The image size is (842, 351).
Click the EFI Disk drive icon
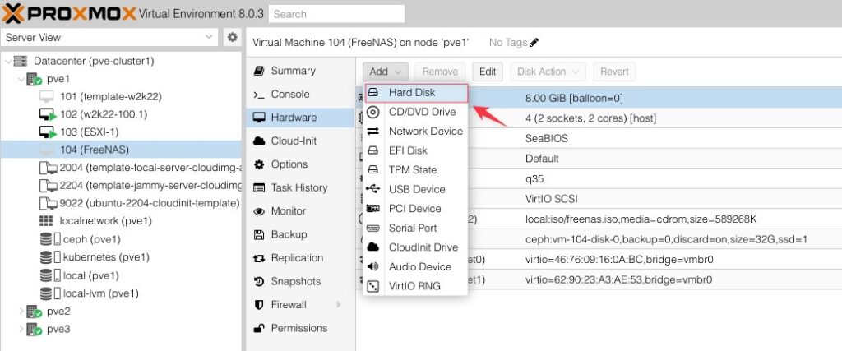pyautogui.click(x=373, y=150)
